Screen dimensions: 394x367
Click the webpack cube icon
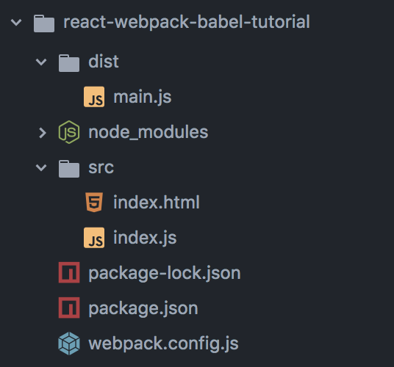click(69, 344)
